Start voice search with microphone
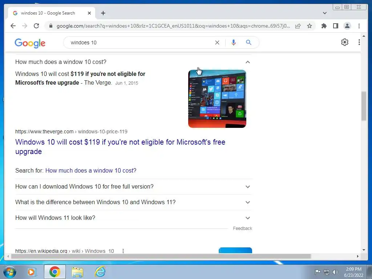The height and width of the screenshot is (279, 372). [234, 43]
